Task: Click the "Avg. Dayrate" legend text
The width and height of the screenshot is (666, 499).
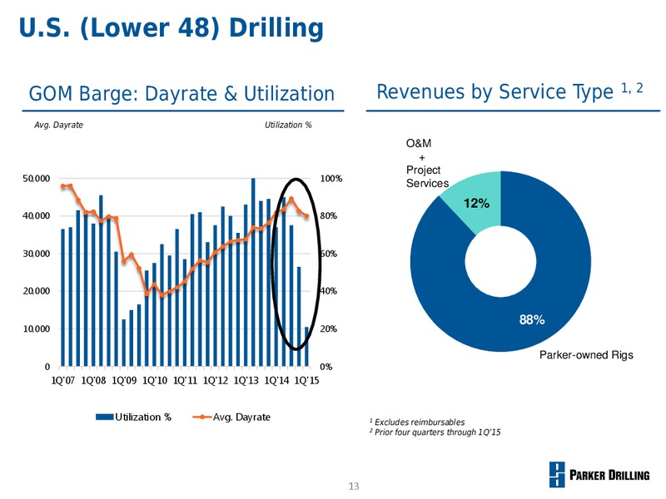Action: [x=241, y=417]
